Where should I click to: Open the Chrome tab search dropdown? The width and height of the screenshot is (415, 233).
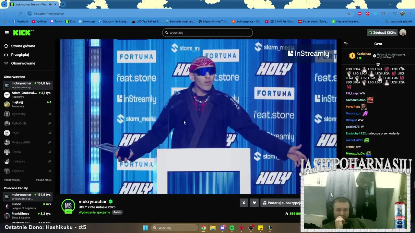[4, 4]
